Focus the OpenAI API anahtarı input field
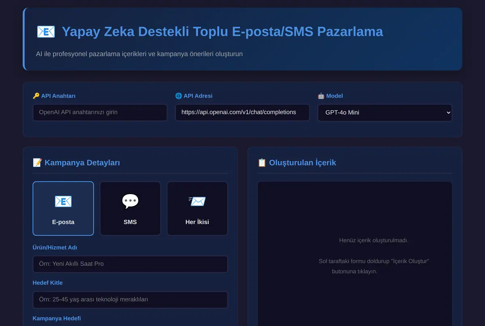The height and width of the screenshot is (326, 485). [100, 112]
